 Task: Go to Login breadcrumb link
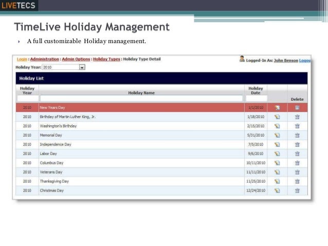[22, 59]
